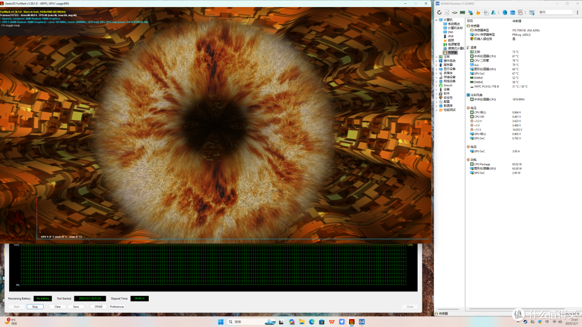Viewport: 582px width, 327px height.
Task: Click the AIDA64 memory module toolbar icon
Action: 462,12
